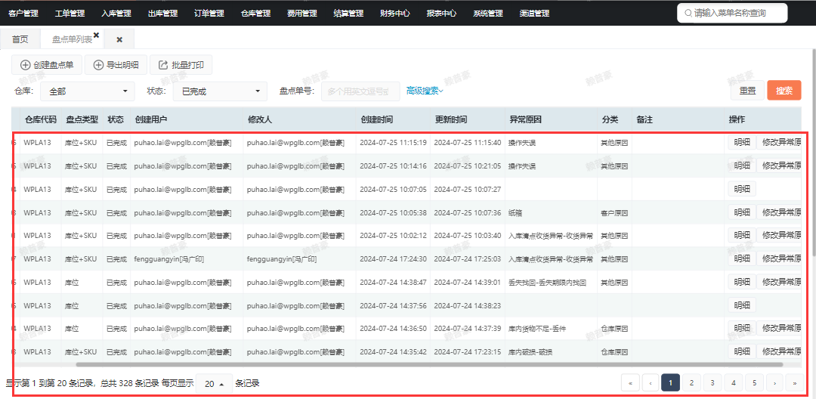
Task: Select page 1 in pagination
Action: [671, 383]
